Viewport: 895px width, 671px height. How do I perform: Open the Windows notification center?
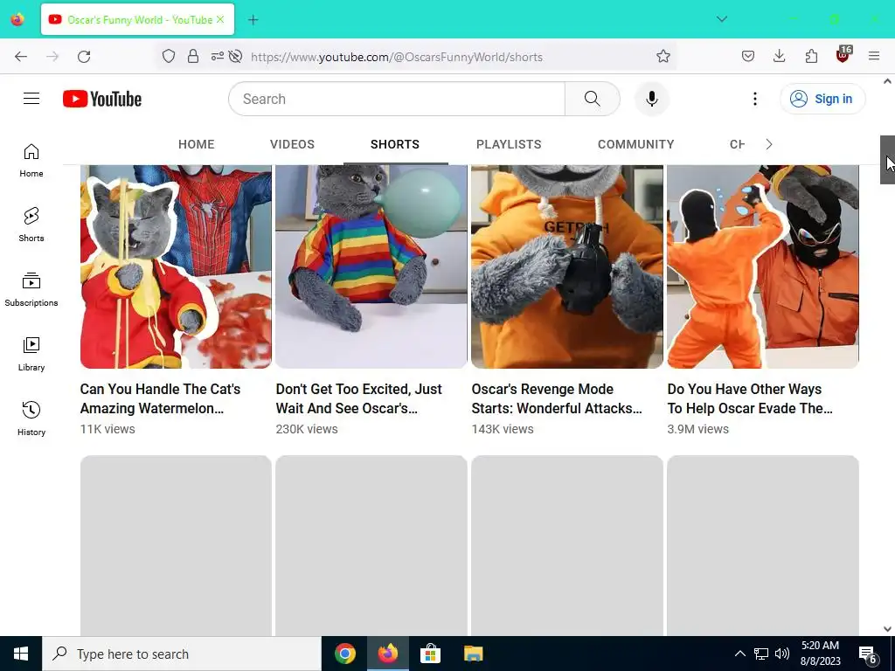[868, 655]
